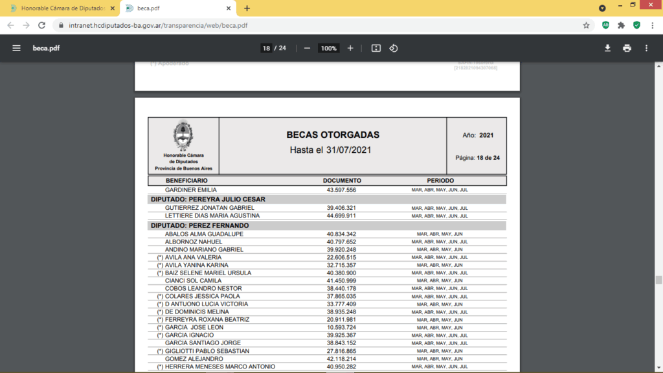The height and width of the screenshot is (373, 663).
Task: Click GARCIA SANTIAGO JORGE entry
Action: (203, 343)
